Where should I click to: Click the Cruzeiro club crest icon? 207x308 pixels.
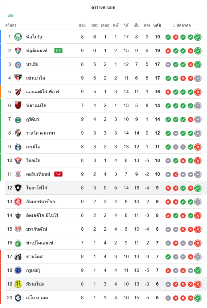(18, 270)
